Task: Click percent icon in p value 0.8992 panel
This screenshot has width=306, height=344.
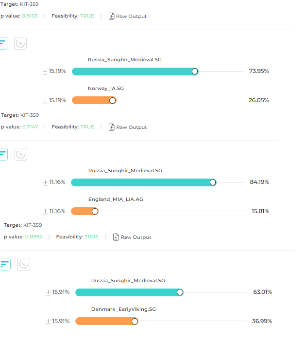Action: (x=24, y=264)
